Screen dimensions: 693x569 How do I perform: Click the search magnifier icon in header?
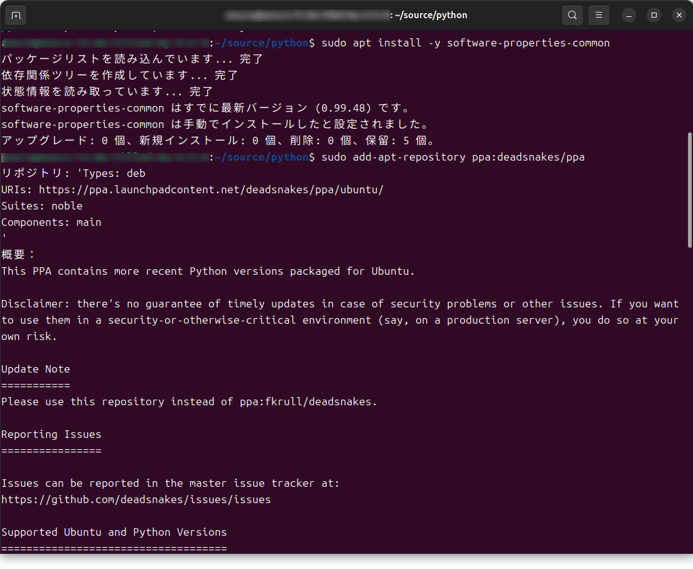point(572,15)
